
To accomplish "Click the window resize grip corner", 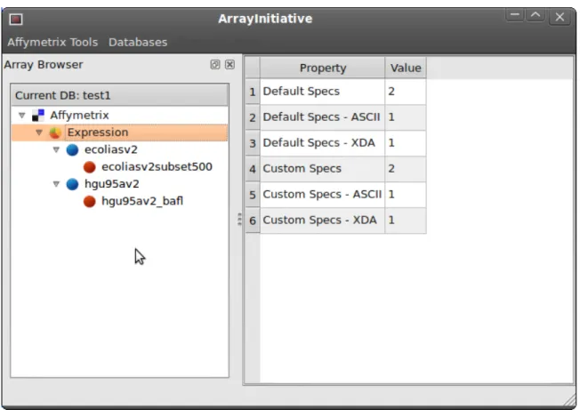I will pos(570,401).
